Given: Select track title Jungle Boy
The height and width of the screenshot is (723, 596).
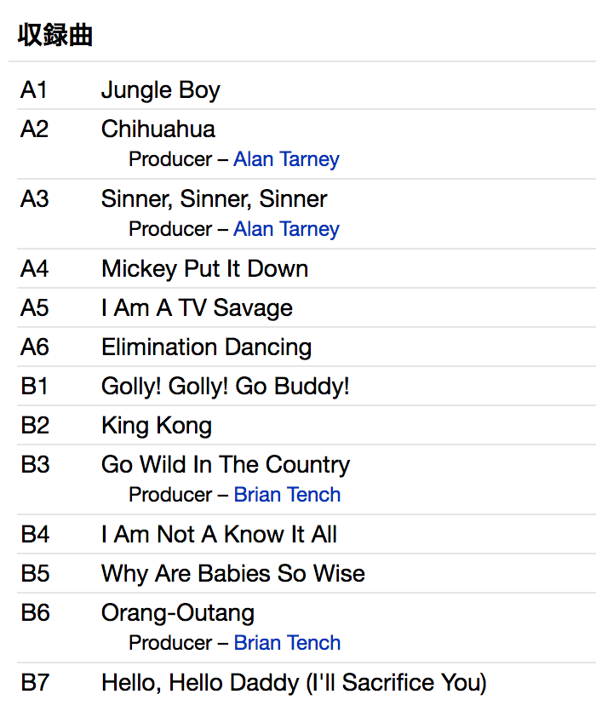Looking at the screenshot, I should (x=160, y=90).
